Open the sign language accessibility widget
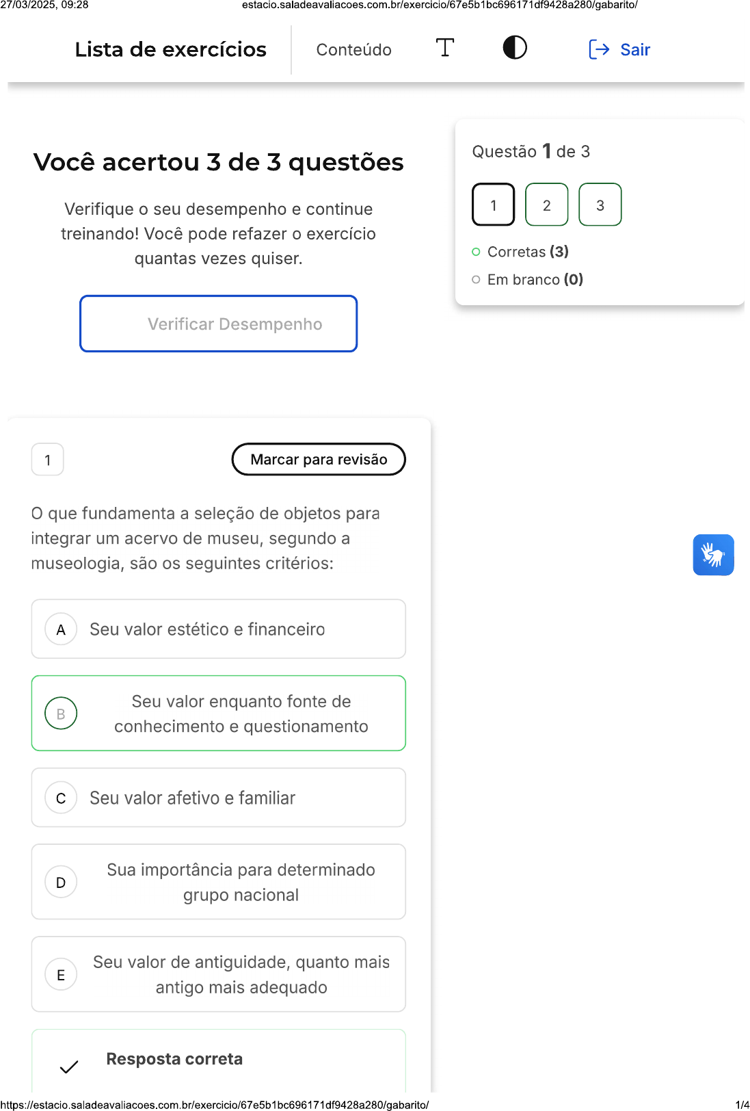 tap(713, 555)
